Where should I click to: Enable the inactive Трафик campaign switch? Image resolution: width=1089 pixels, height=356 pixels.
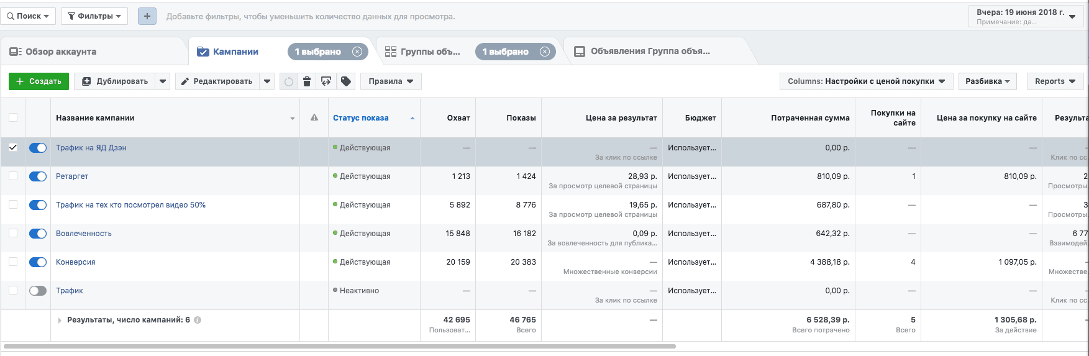point(38,291)
